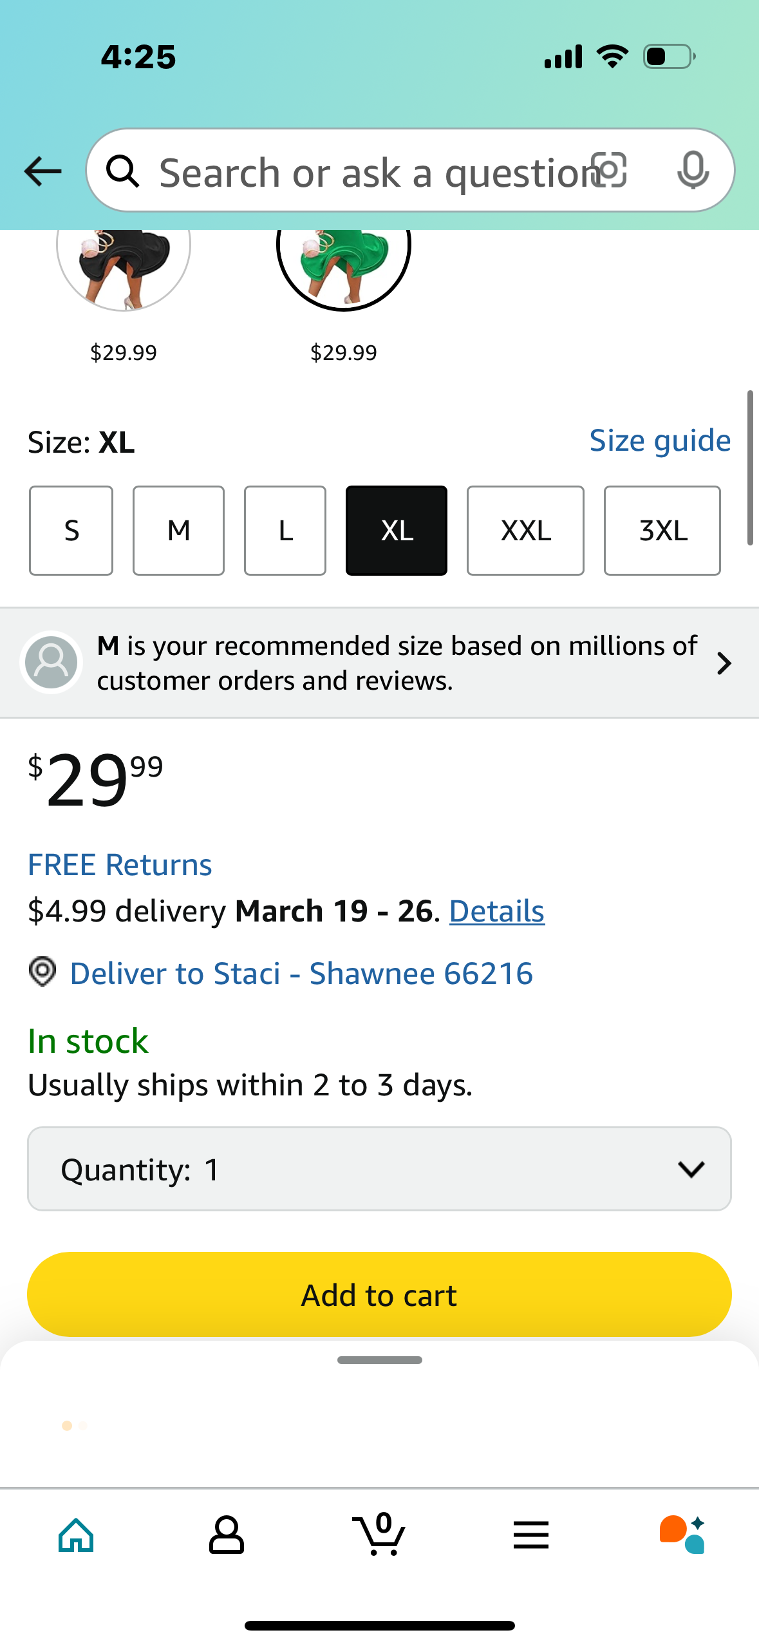Image resolution: width=759 pixels, height=1646 pixels.
Task: Launch the Rufus AI assistant icon
Action: (x=682, y=1534)
